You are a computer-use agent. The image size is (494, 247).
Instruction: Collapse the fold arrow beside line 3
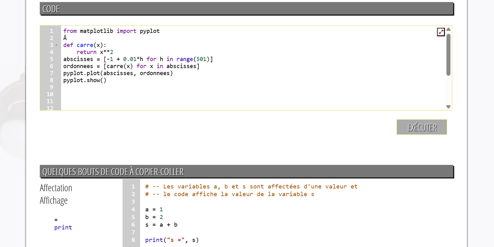[57, 45]
